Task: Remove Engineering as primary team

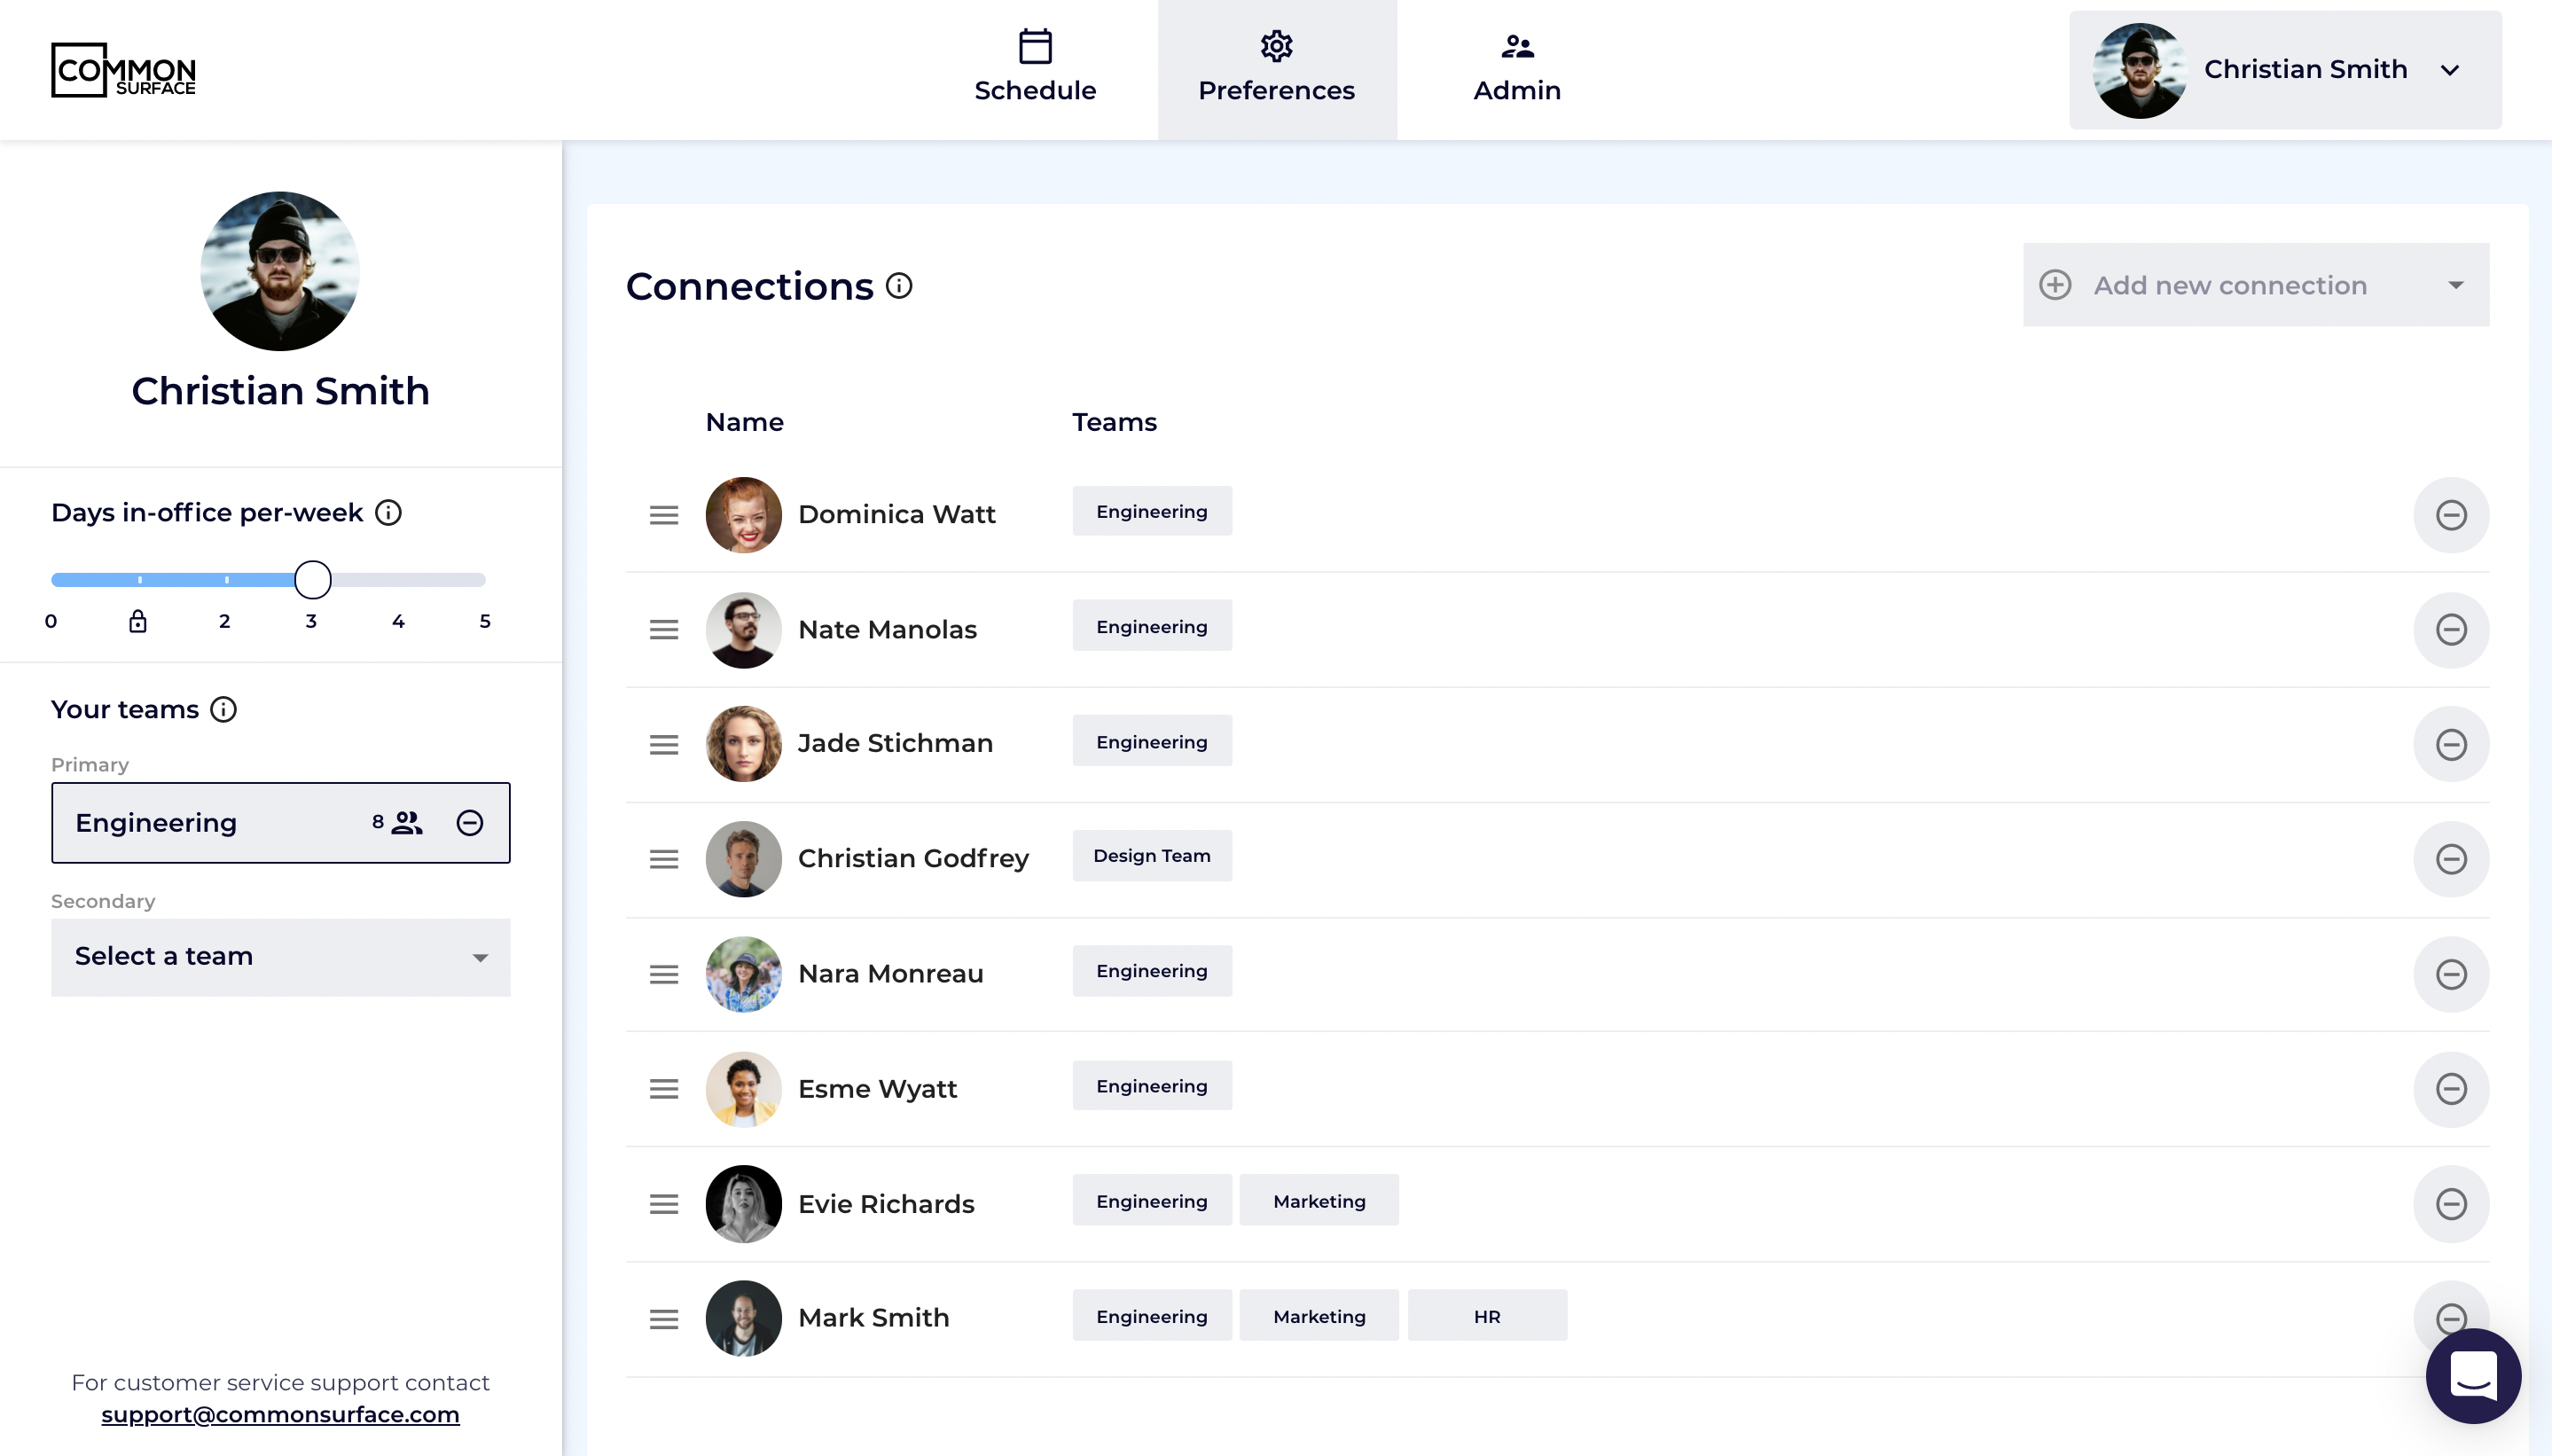Action: tap(470, 823)
